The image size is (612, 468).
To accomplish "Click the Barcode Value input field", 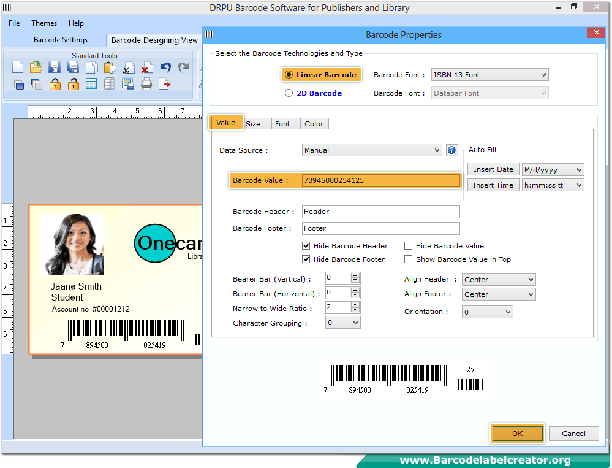I will (x=380, y=180).
